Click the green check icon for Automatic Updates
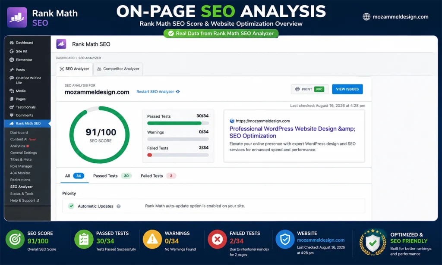Screen dimensions: 442x265 (71, 206)
